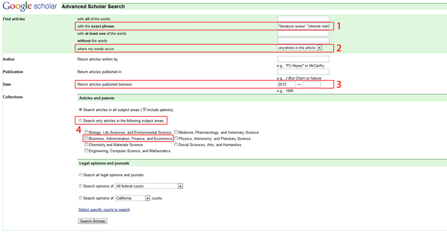Click the 'at least one of the words' field
Image resolution: width=447 pixels, height=232 pixels.
pos(303,34)
